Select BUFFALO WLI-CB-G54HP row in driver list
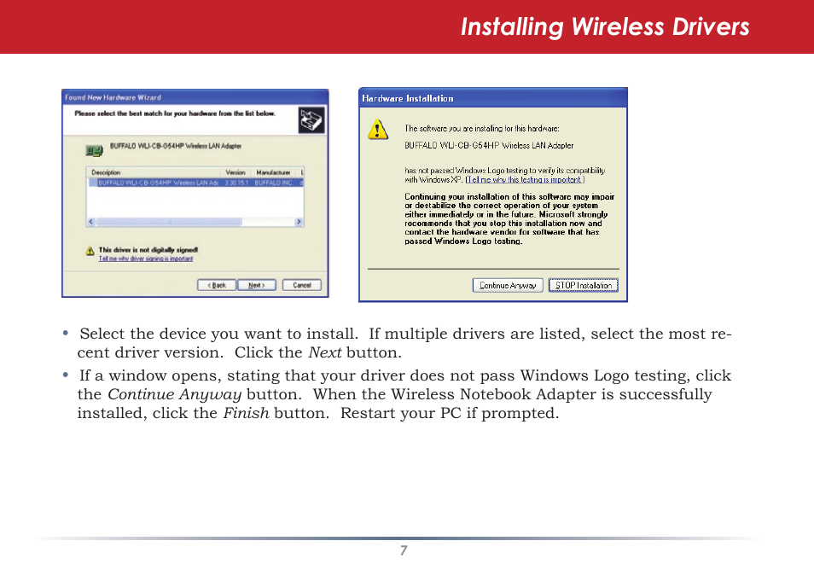Image resolution: width=814 pixels, height=564 pixels. pyautogui.click(x=195, y=183)
